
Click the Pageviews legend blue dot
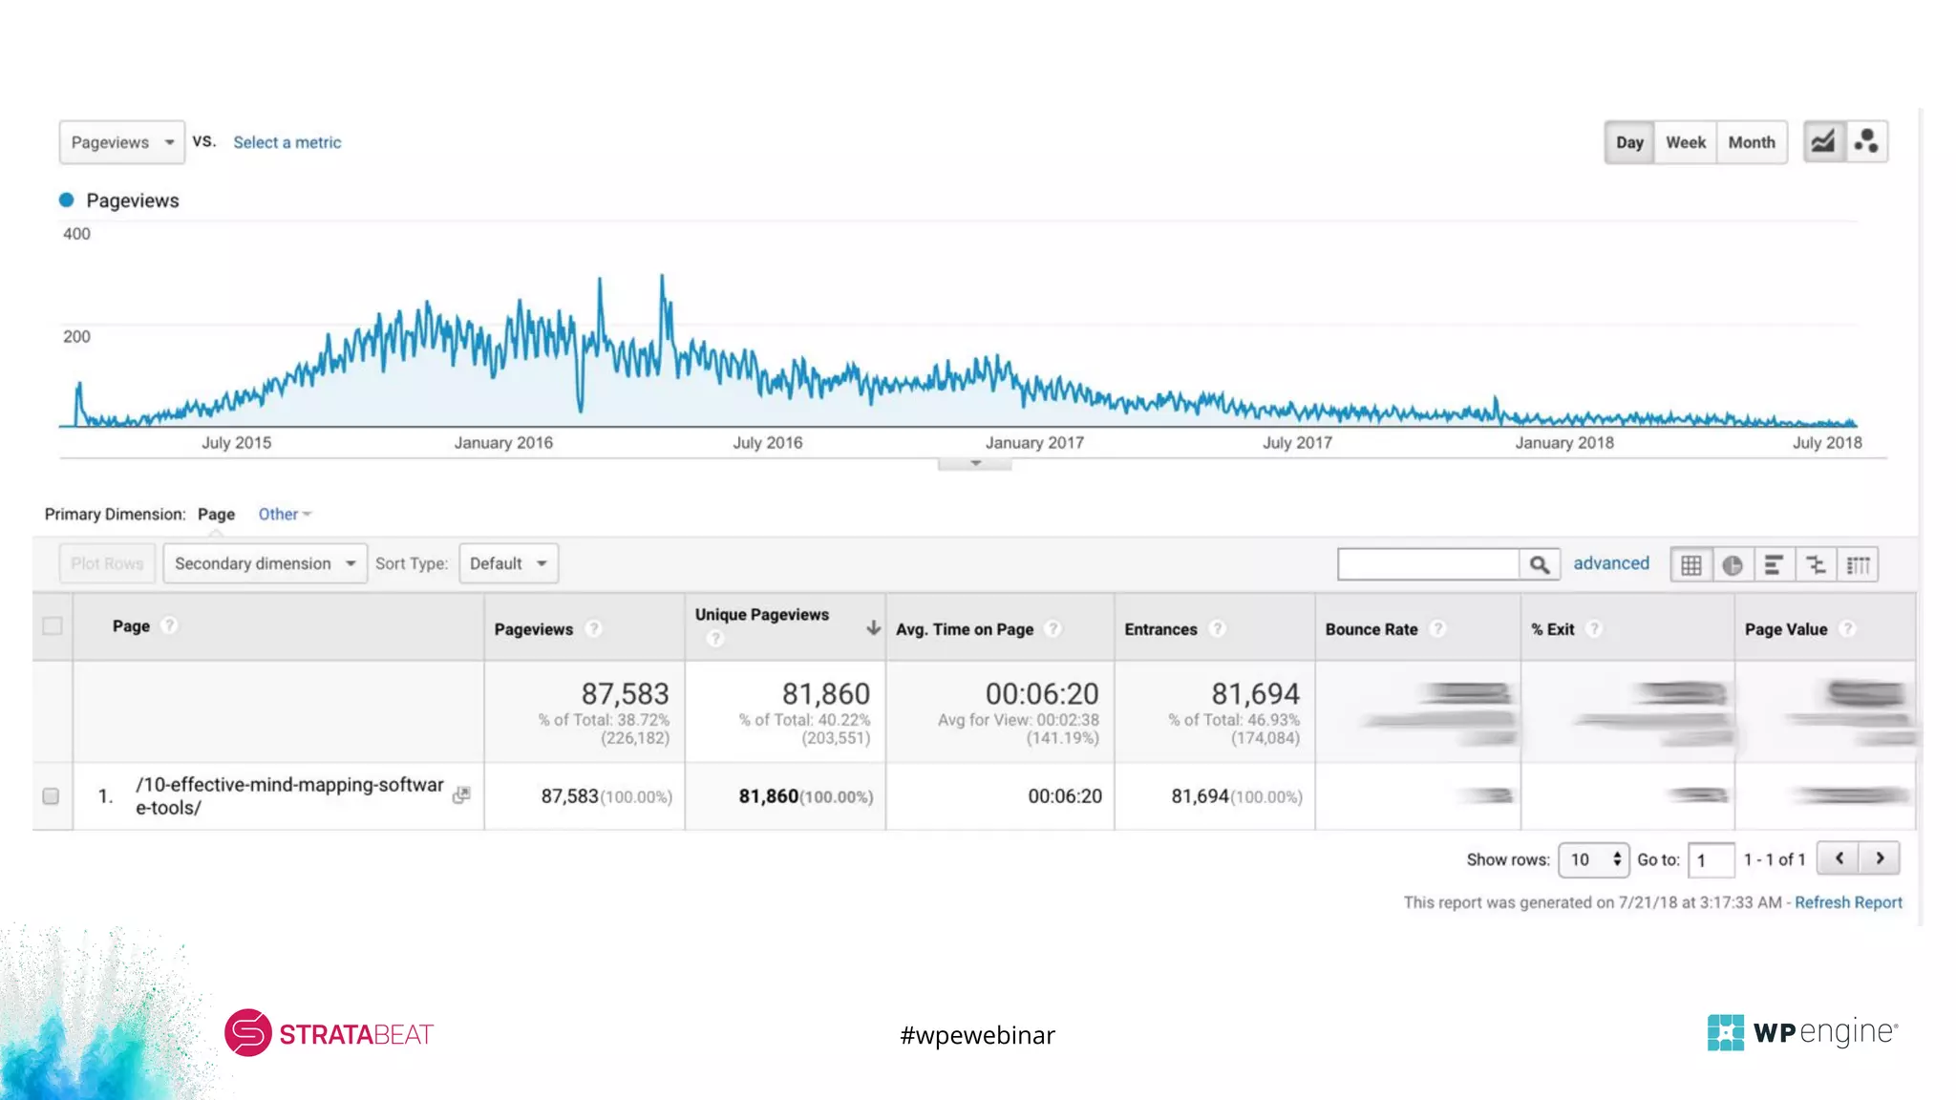[67, 201]
